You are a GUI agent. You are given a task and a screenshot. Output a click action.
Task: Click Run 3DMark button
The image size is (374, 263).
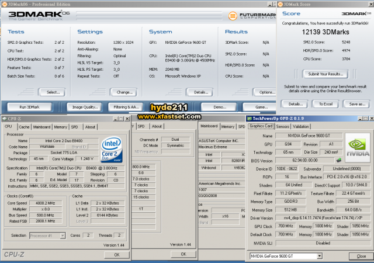point(30,107)
